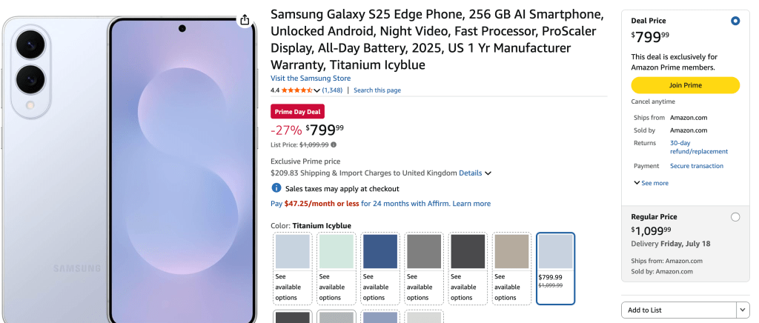This screenshot has width=759, height=323.
Task: Click the share icon on product image
Action: click(x=245, y=20)
